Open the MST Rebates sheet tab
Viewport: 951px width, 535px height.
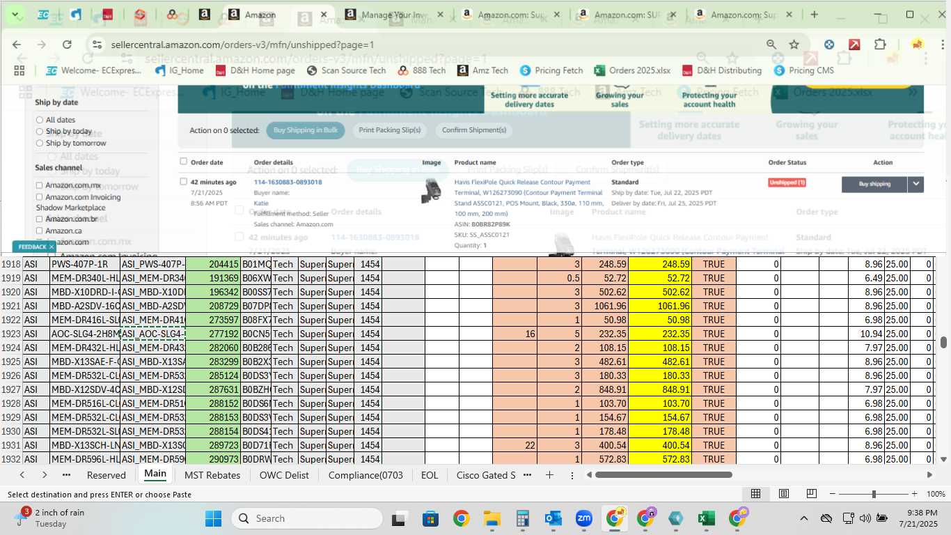(x=212, y=475)
